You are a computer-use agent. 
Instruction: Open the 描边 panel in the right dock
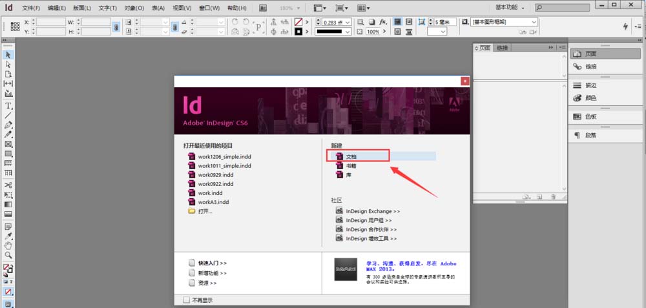pos(605,85)
